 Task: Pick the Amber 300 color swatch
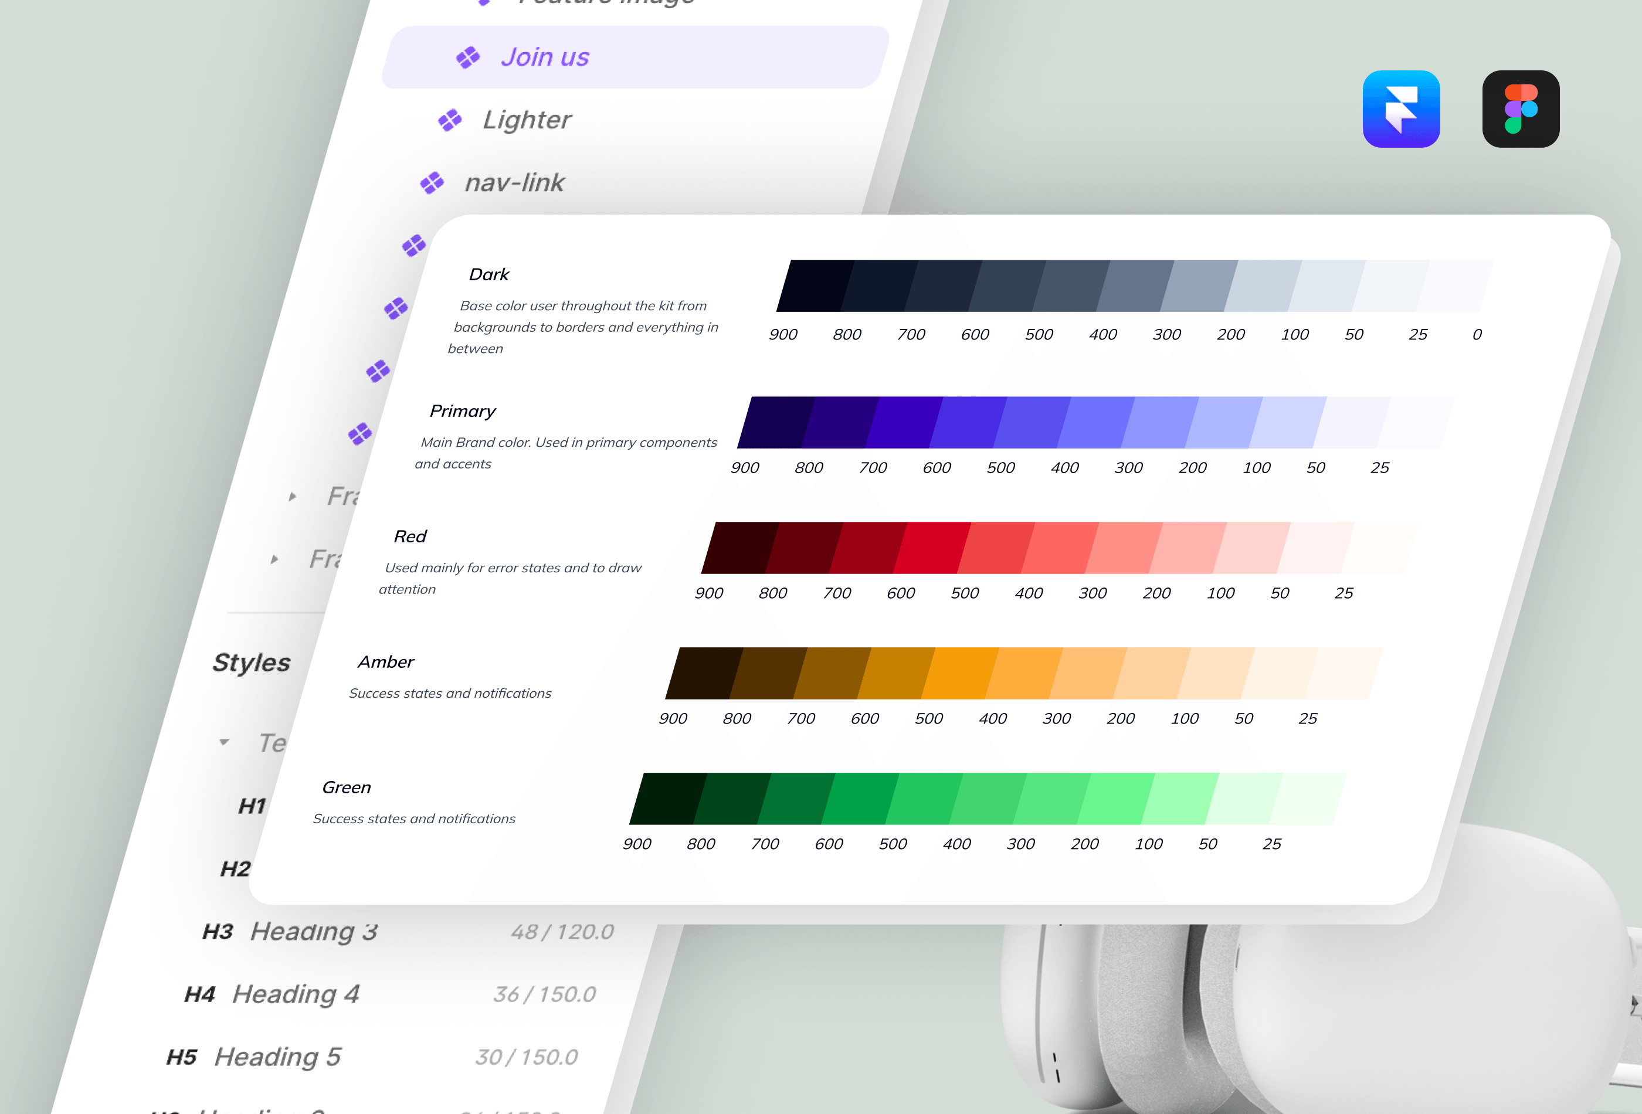point(1088,673)
